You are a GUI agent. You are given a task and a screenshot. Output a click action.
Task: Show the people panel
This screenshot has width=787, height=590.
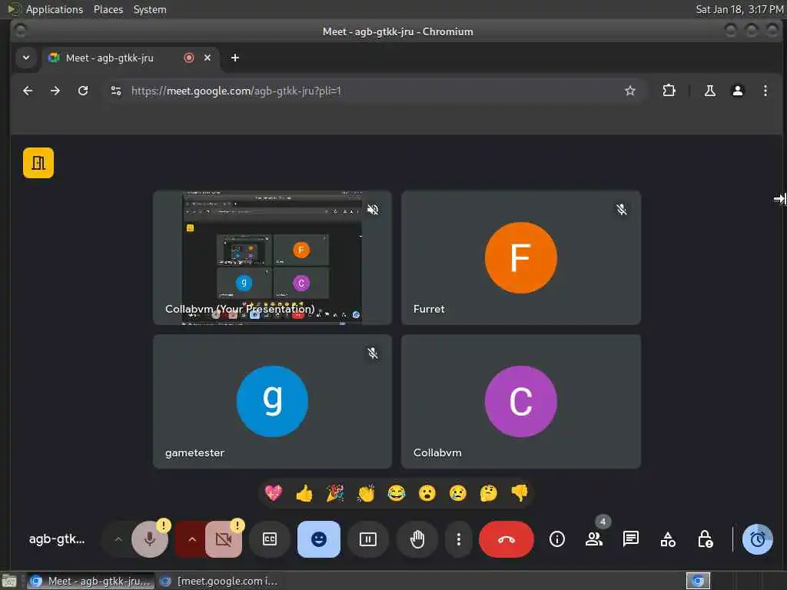[594, 539]
